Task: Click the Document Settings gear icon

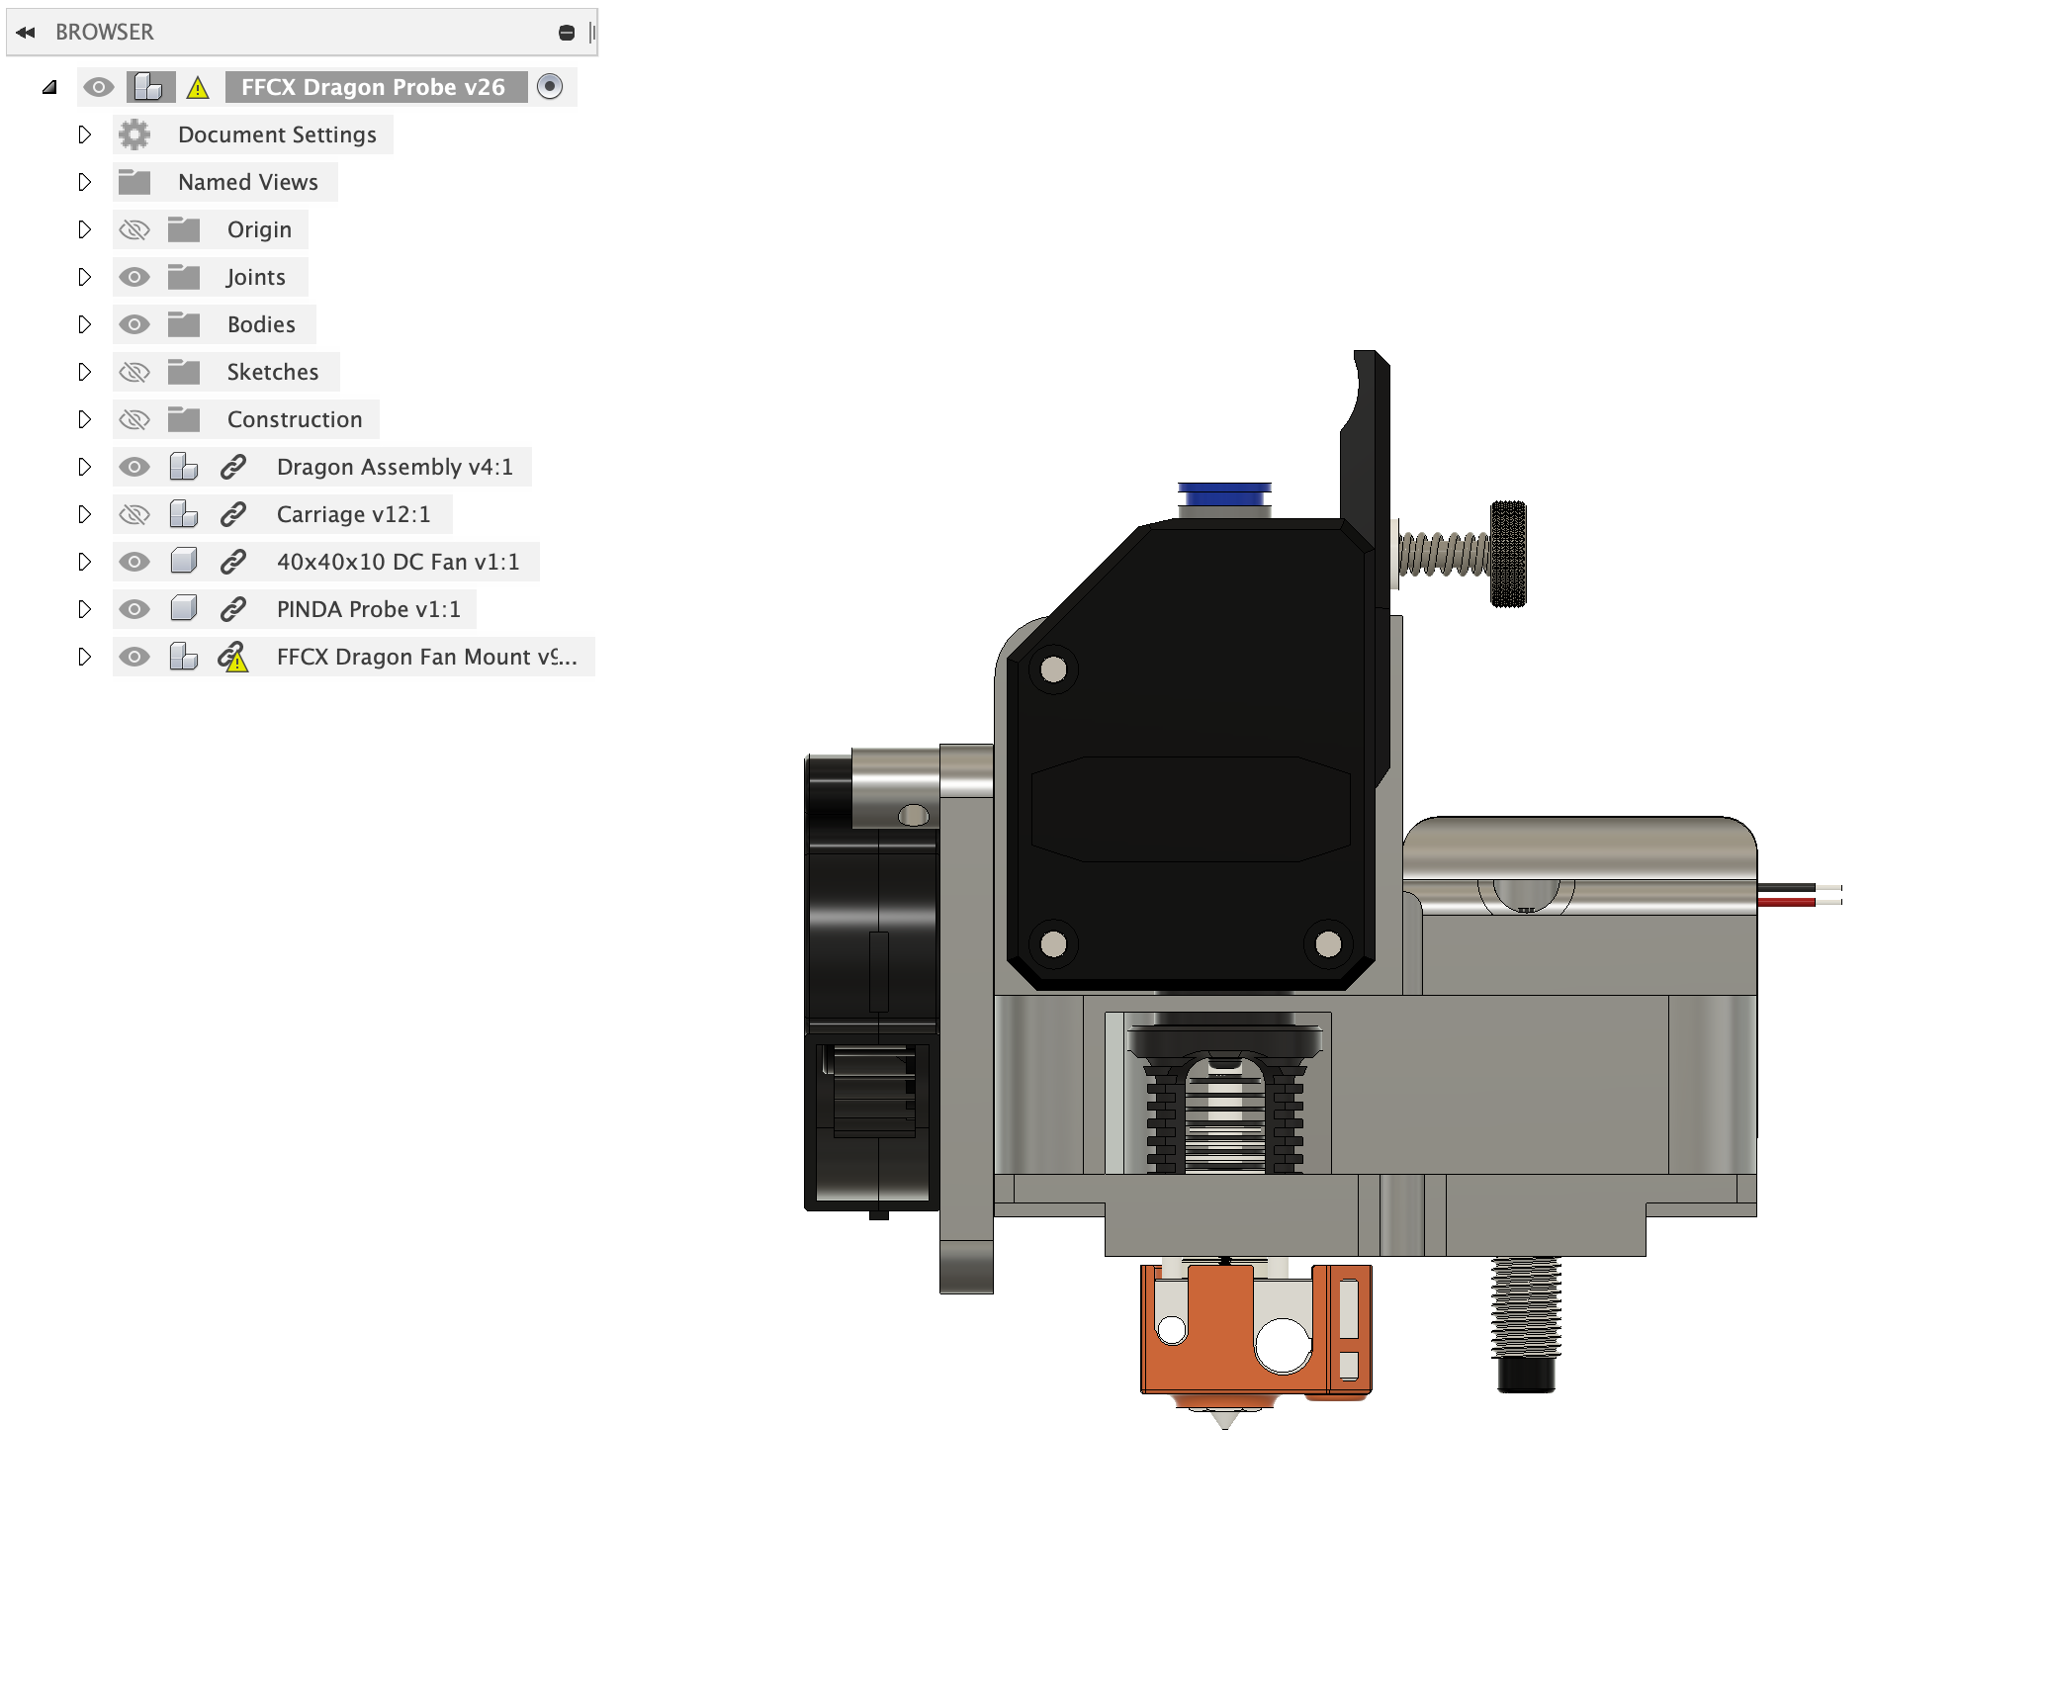Action: pos(134,134)
